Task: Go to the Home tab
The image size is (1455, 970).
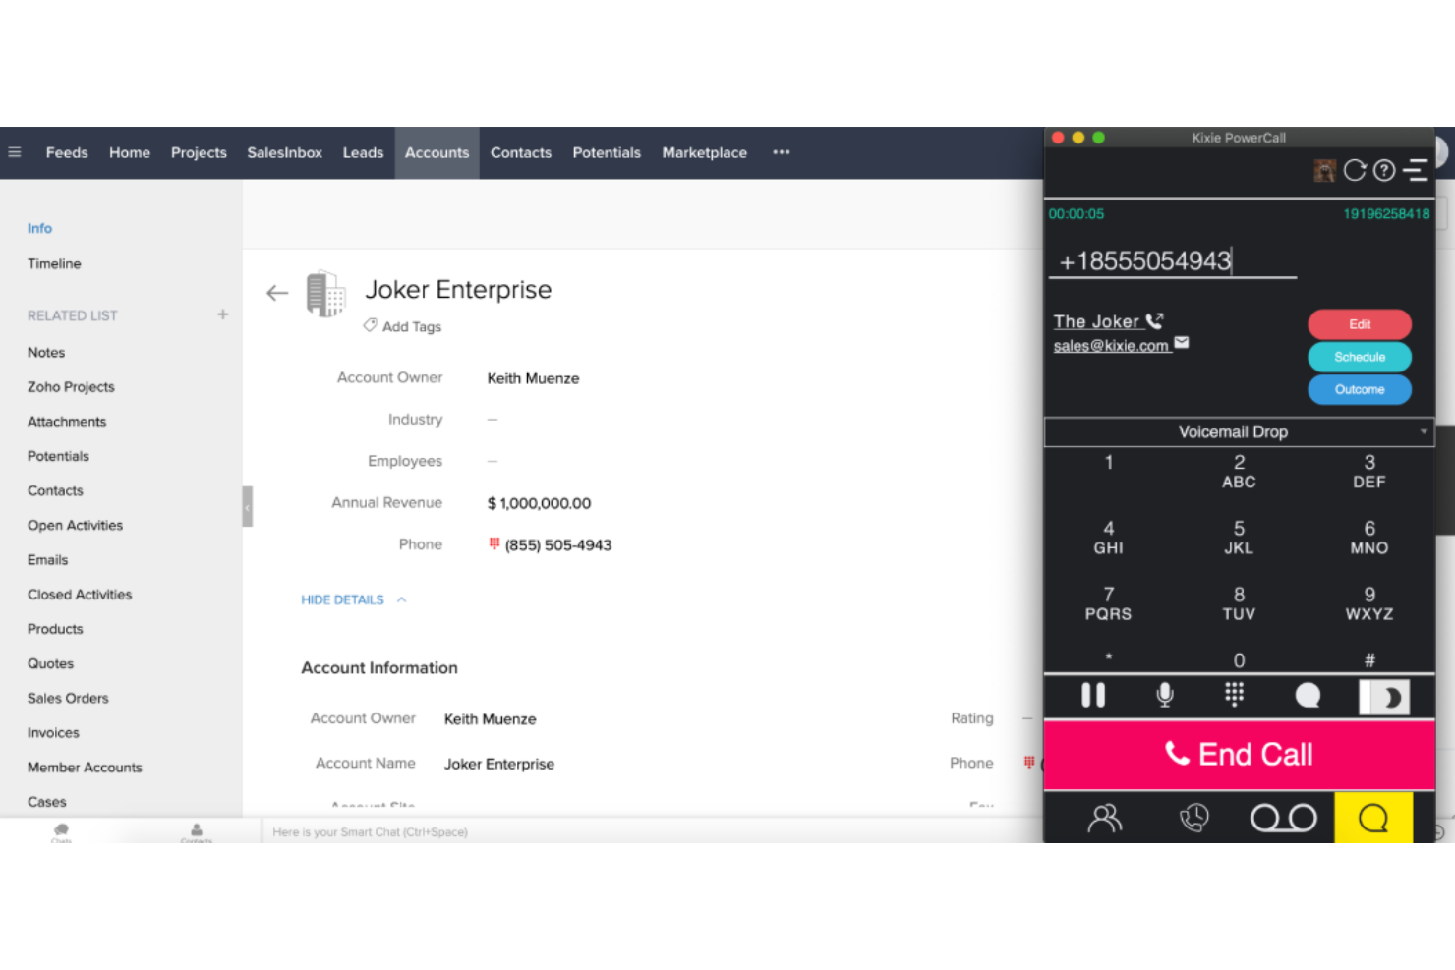Action: 130,152
